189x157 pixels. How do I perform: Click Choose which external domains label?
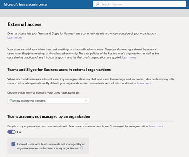pyautogui.click(x=43, y=93)
